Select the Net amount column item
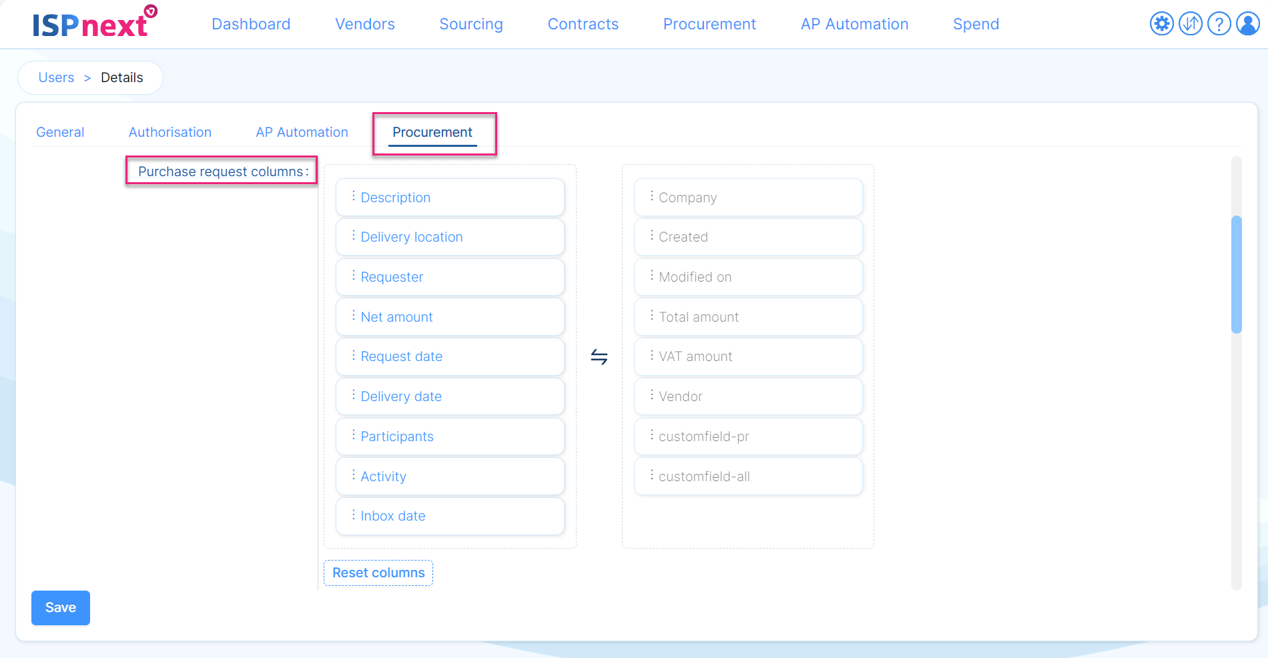 450,317
